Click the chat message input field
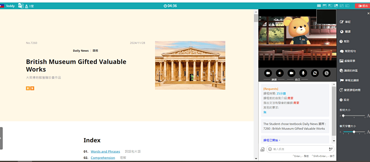Viewport: 370px width, 162px height. 300,149
